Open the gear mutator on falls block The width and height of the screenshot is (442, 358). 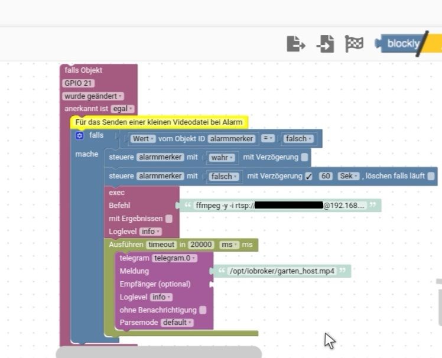[x=80, y=136]
